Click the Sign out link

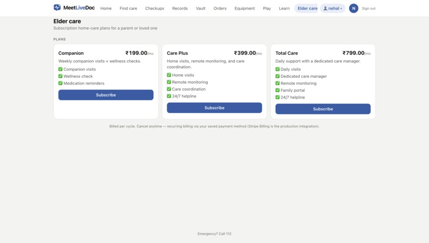[368, 9]
